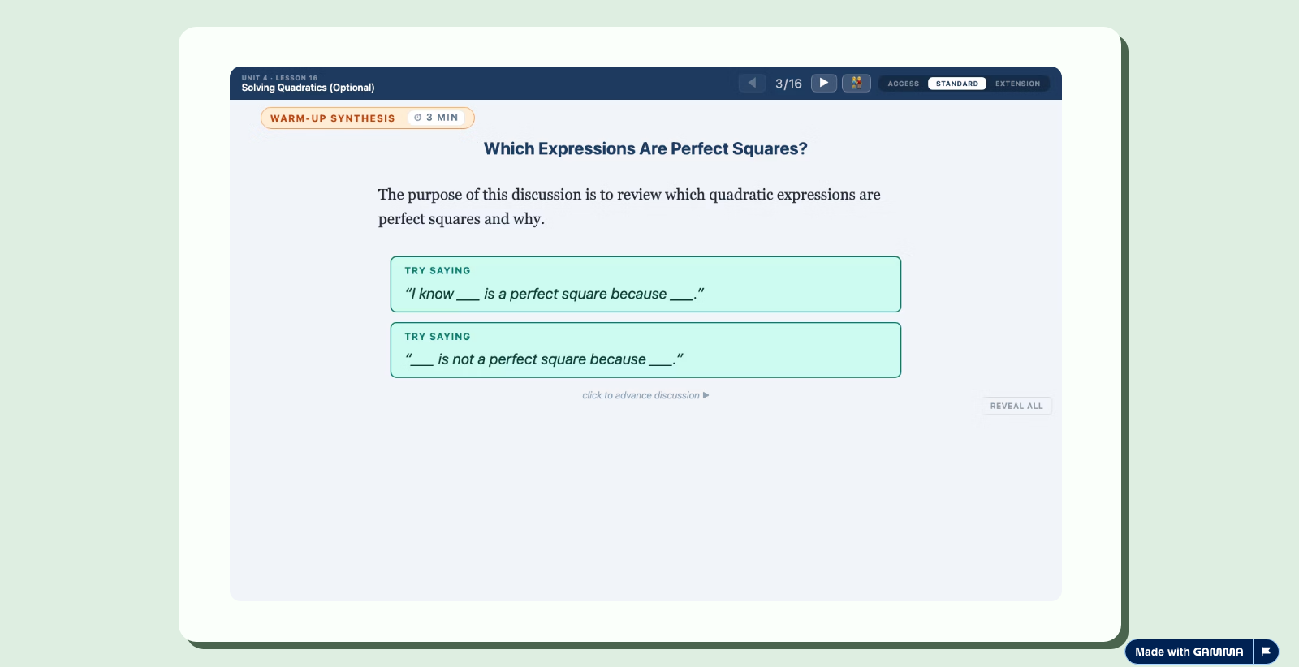Select the slide title about perfect squares
1299x667 pixels.
pos(645,148)
